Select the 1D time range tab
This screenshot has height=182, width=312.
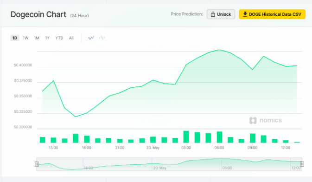15,38
